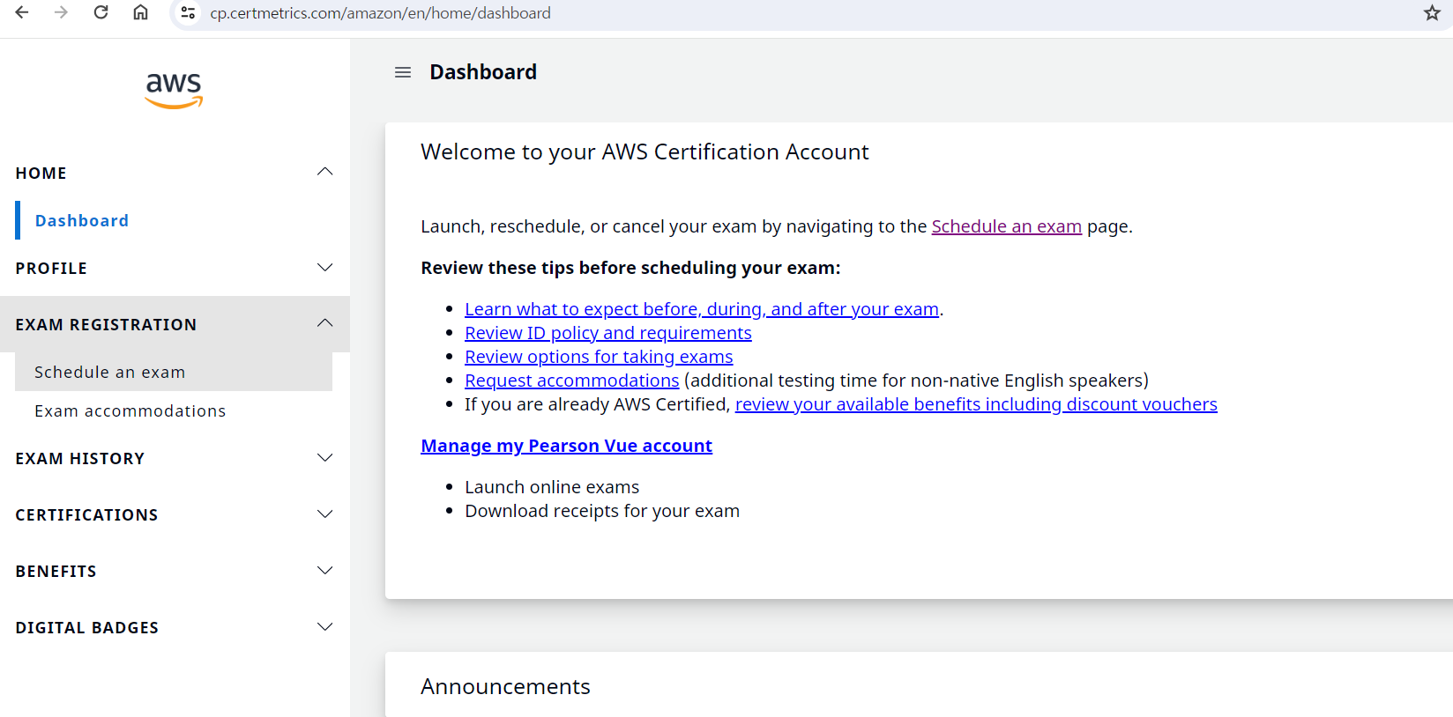
Task: Click the AWS logo
Action: coord(174,90)
